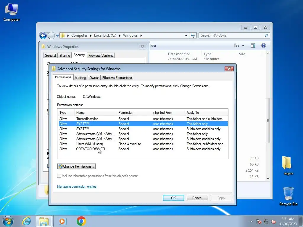This screenshot has height=227, width=303.
Task: Open the nigers desktop folder
Action: tap(288, 165)
